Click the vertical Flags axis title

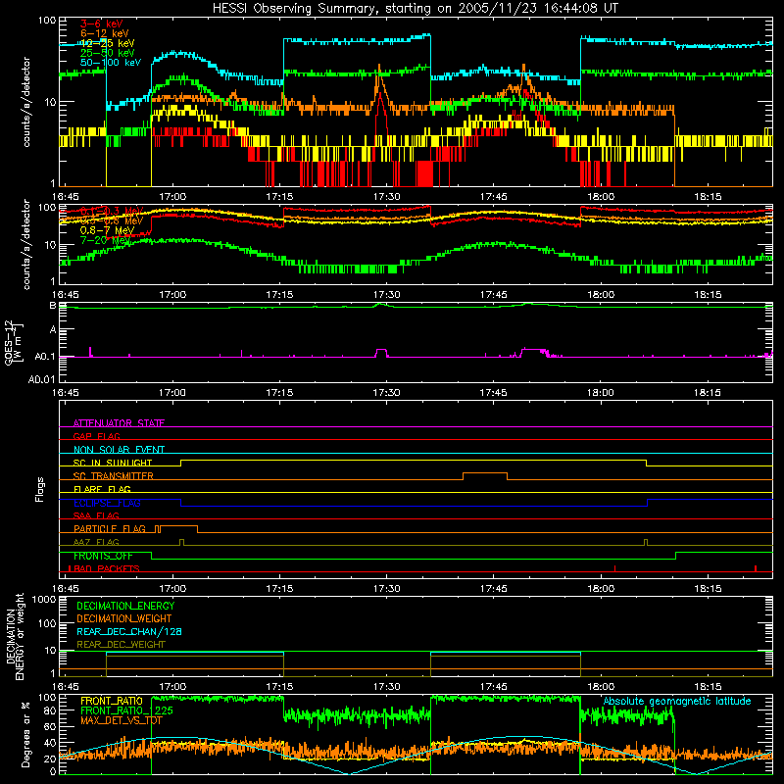click(x=40, y=489)
